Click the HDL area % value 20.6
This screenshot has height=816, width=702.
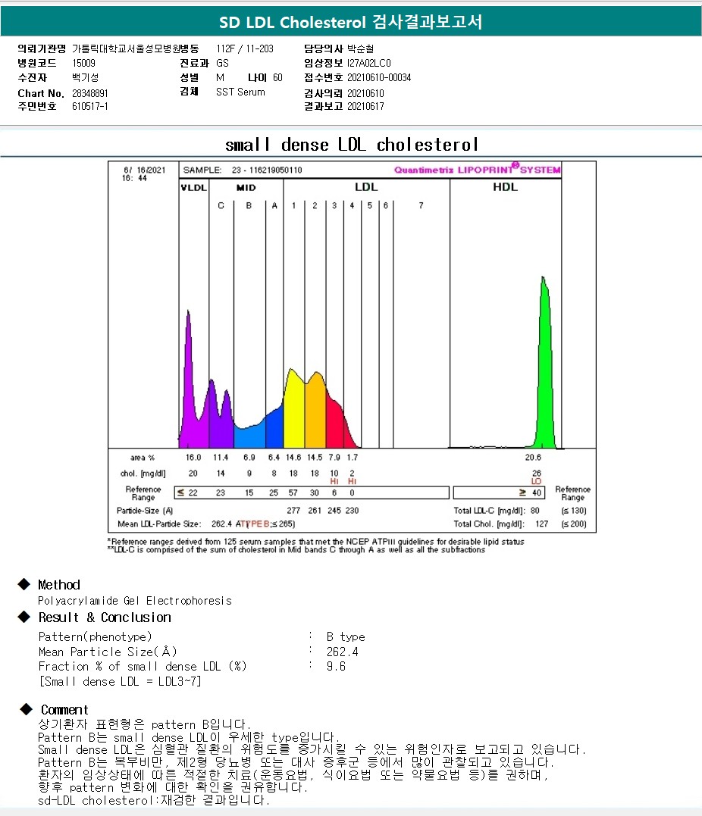click(533, 458)
